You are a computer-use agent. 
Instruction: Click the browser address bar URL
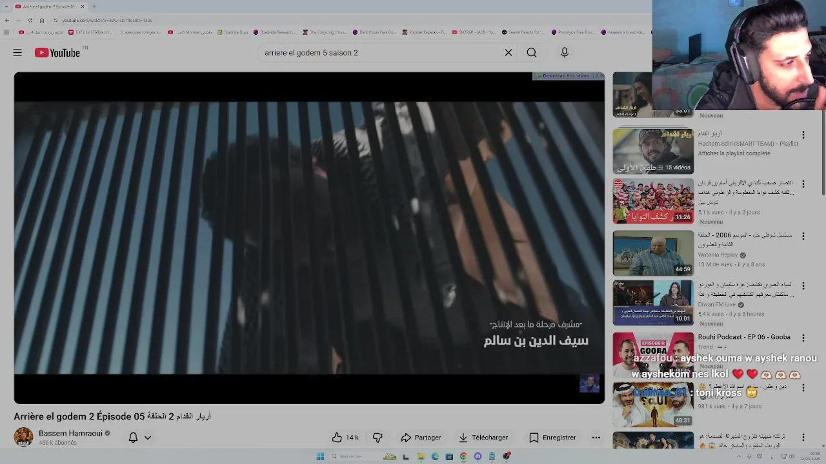pyautogui.click(x=107, y=20)
